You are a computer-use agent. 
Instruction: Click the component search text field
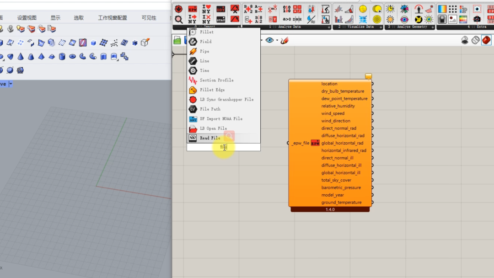click(224, 147)
